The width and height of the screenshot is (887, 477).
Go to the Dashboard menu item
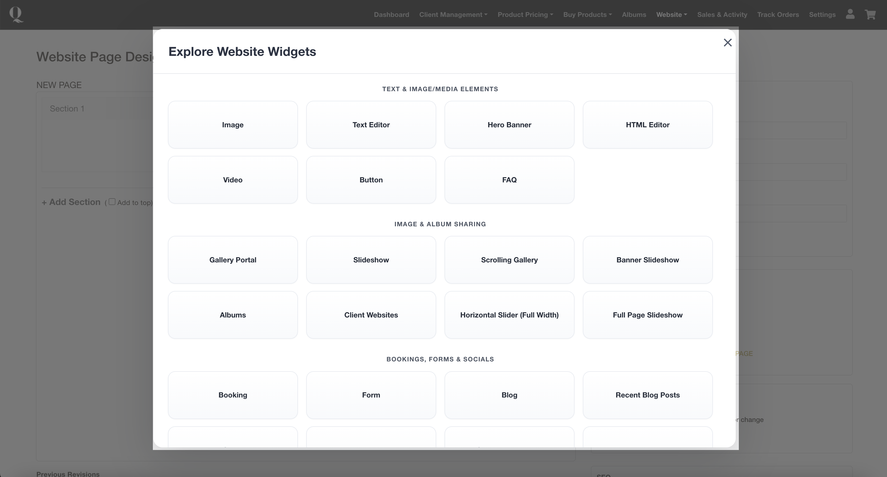tap(391, 15)
